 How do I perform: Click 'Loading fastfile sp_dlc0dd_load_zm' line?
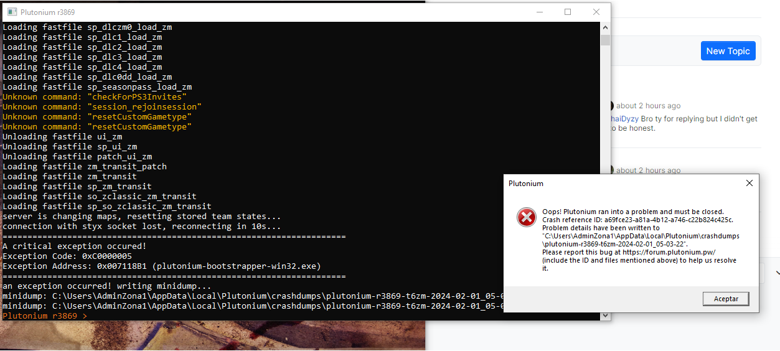pyautogui.click(x=87, y=77)
